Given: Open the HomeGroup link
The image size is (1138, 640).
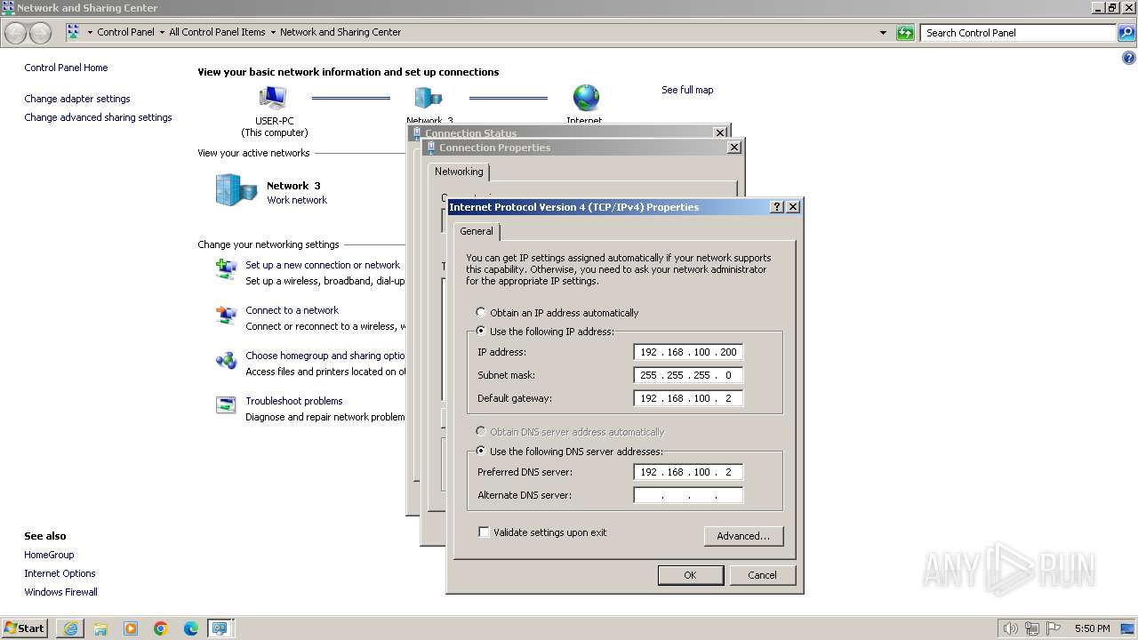Looking at the screenshot, I should [49, 555].
